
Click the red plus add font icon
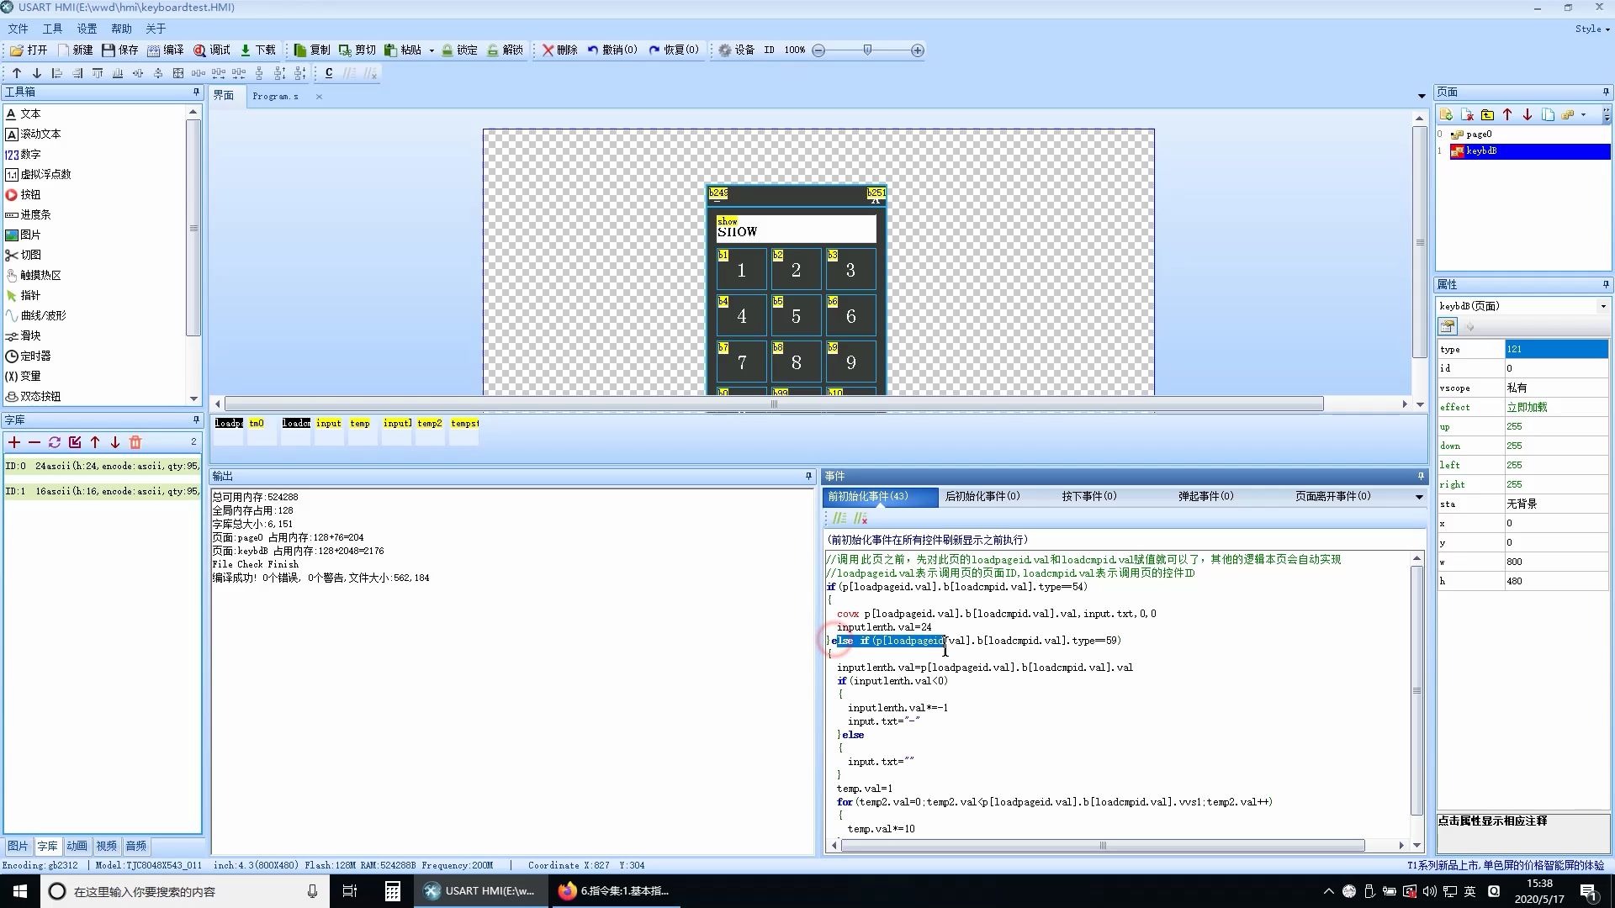coord(14,442)
